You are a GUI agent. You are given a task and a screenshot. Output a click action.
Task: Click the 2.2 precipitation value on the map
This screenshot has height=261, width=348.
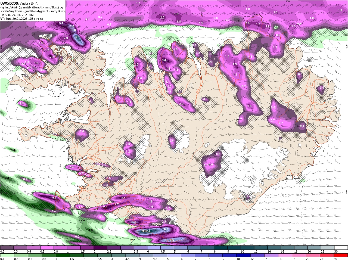(x=117, y=204)
